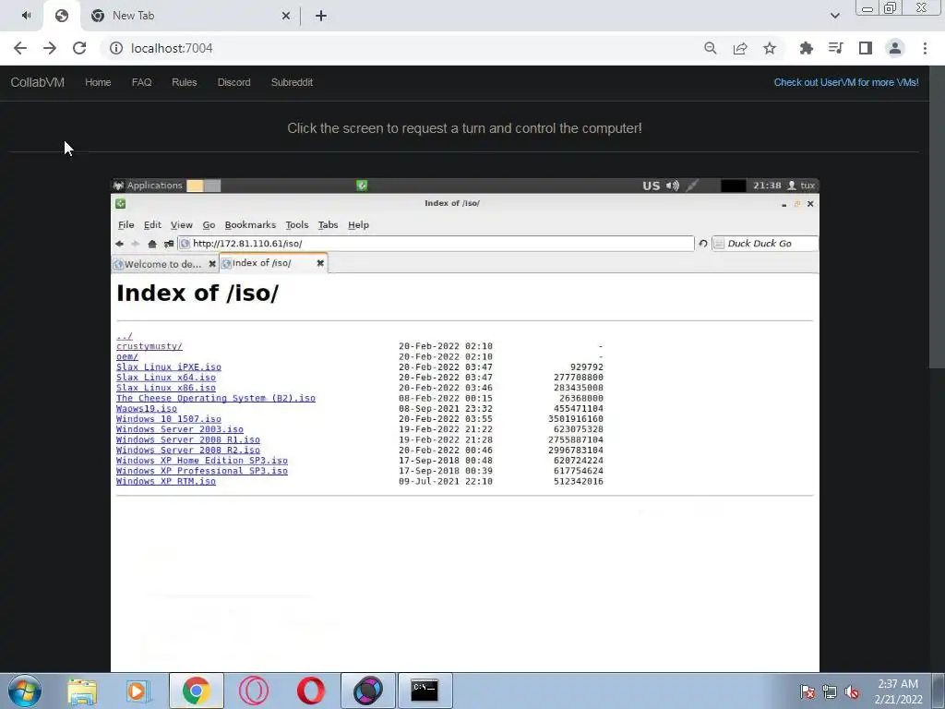Click the forward arrow in VM browser
945x709 pixels.
click(135, 244)
